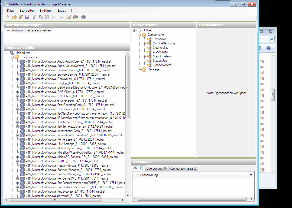Click the create configuration set toolbar icon

(x=76, y=17)
